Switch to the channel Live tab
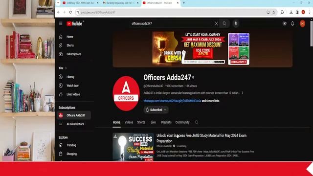The image size is (313, 176). tap(153, 122)
